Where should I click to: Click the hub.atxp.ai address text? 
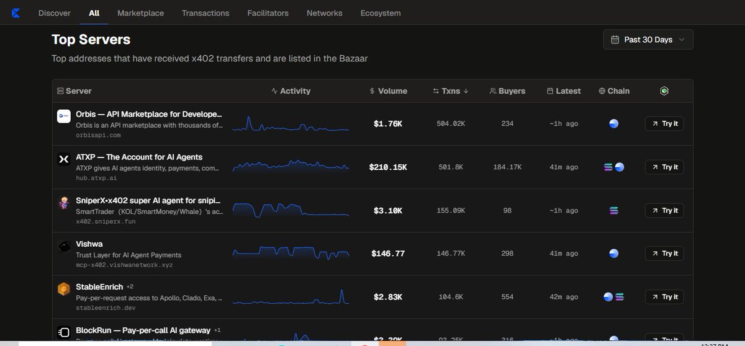[96, 178]
